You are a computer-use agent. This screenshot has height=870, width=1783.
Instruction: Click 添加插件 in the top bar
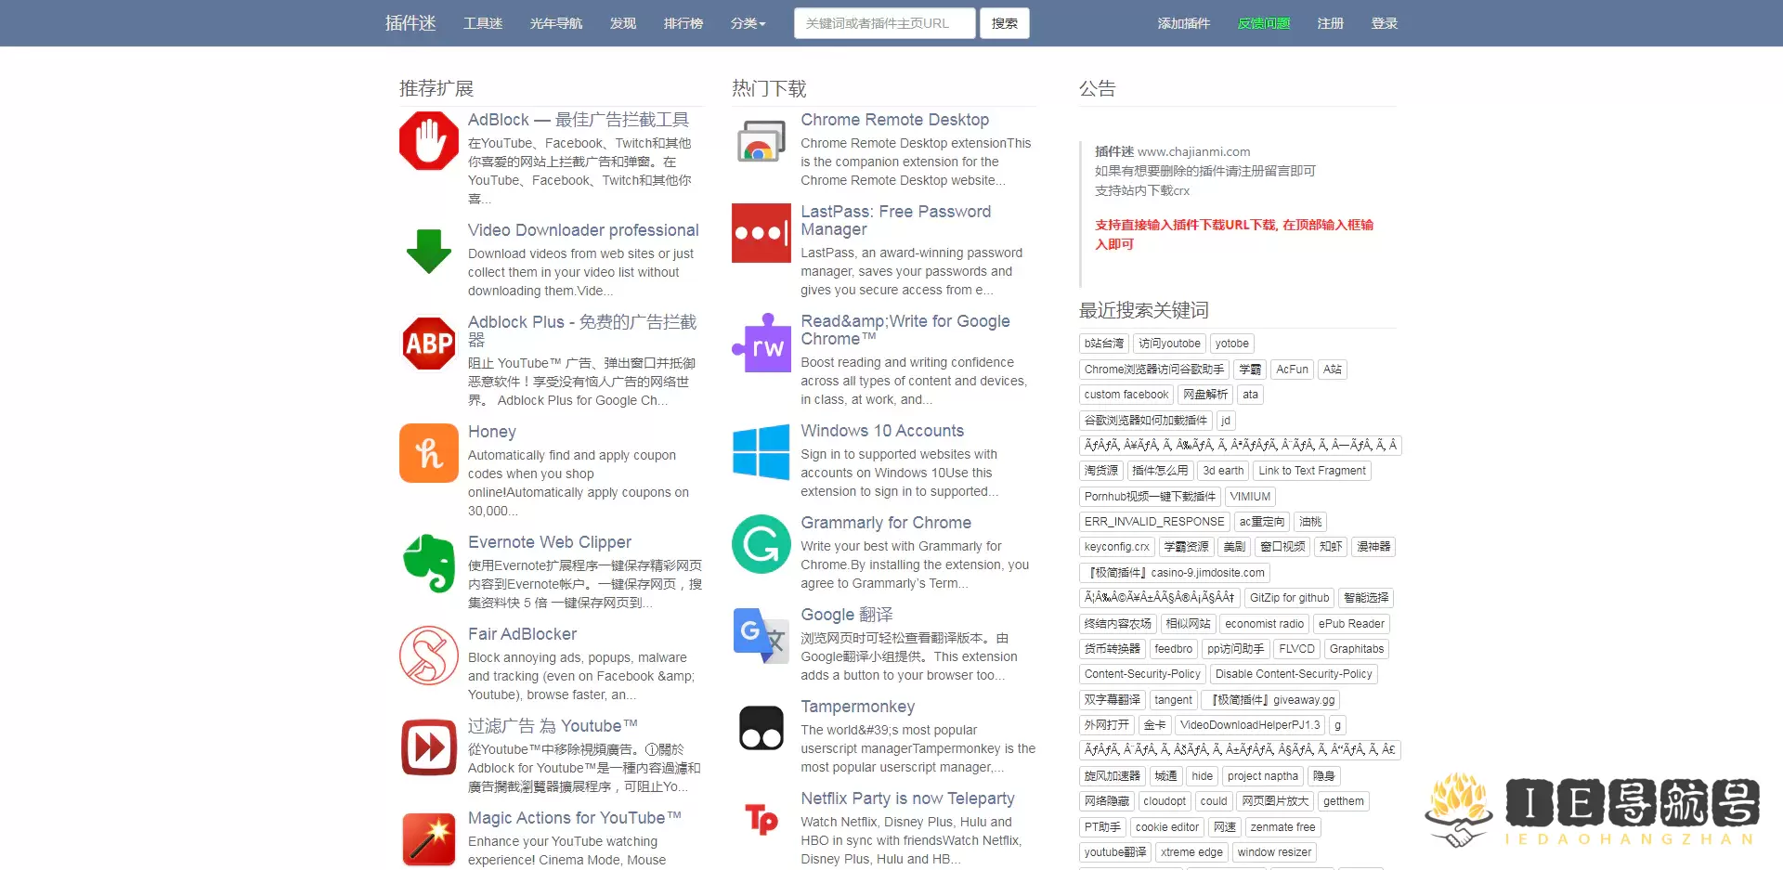coord(1184,23)
